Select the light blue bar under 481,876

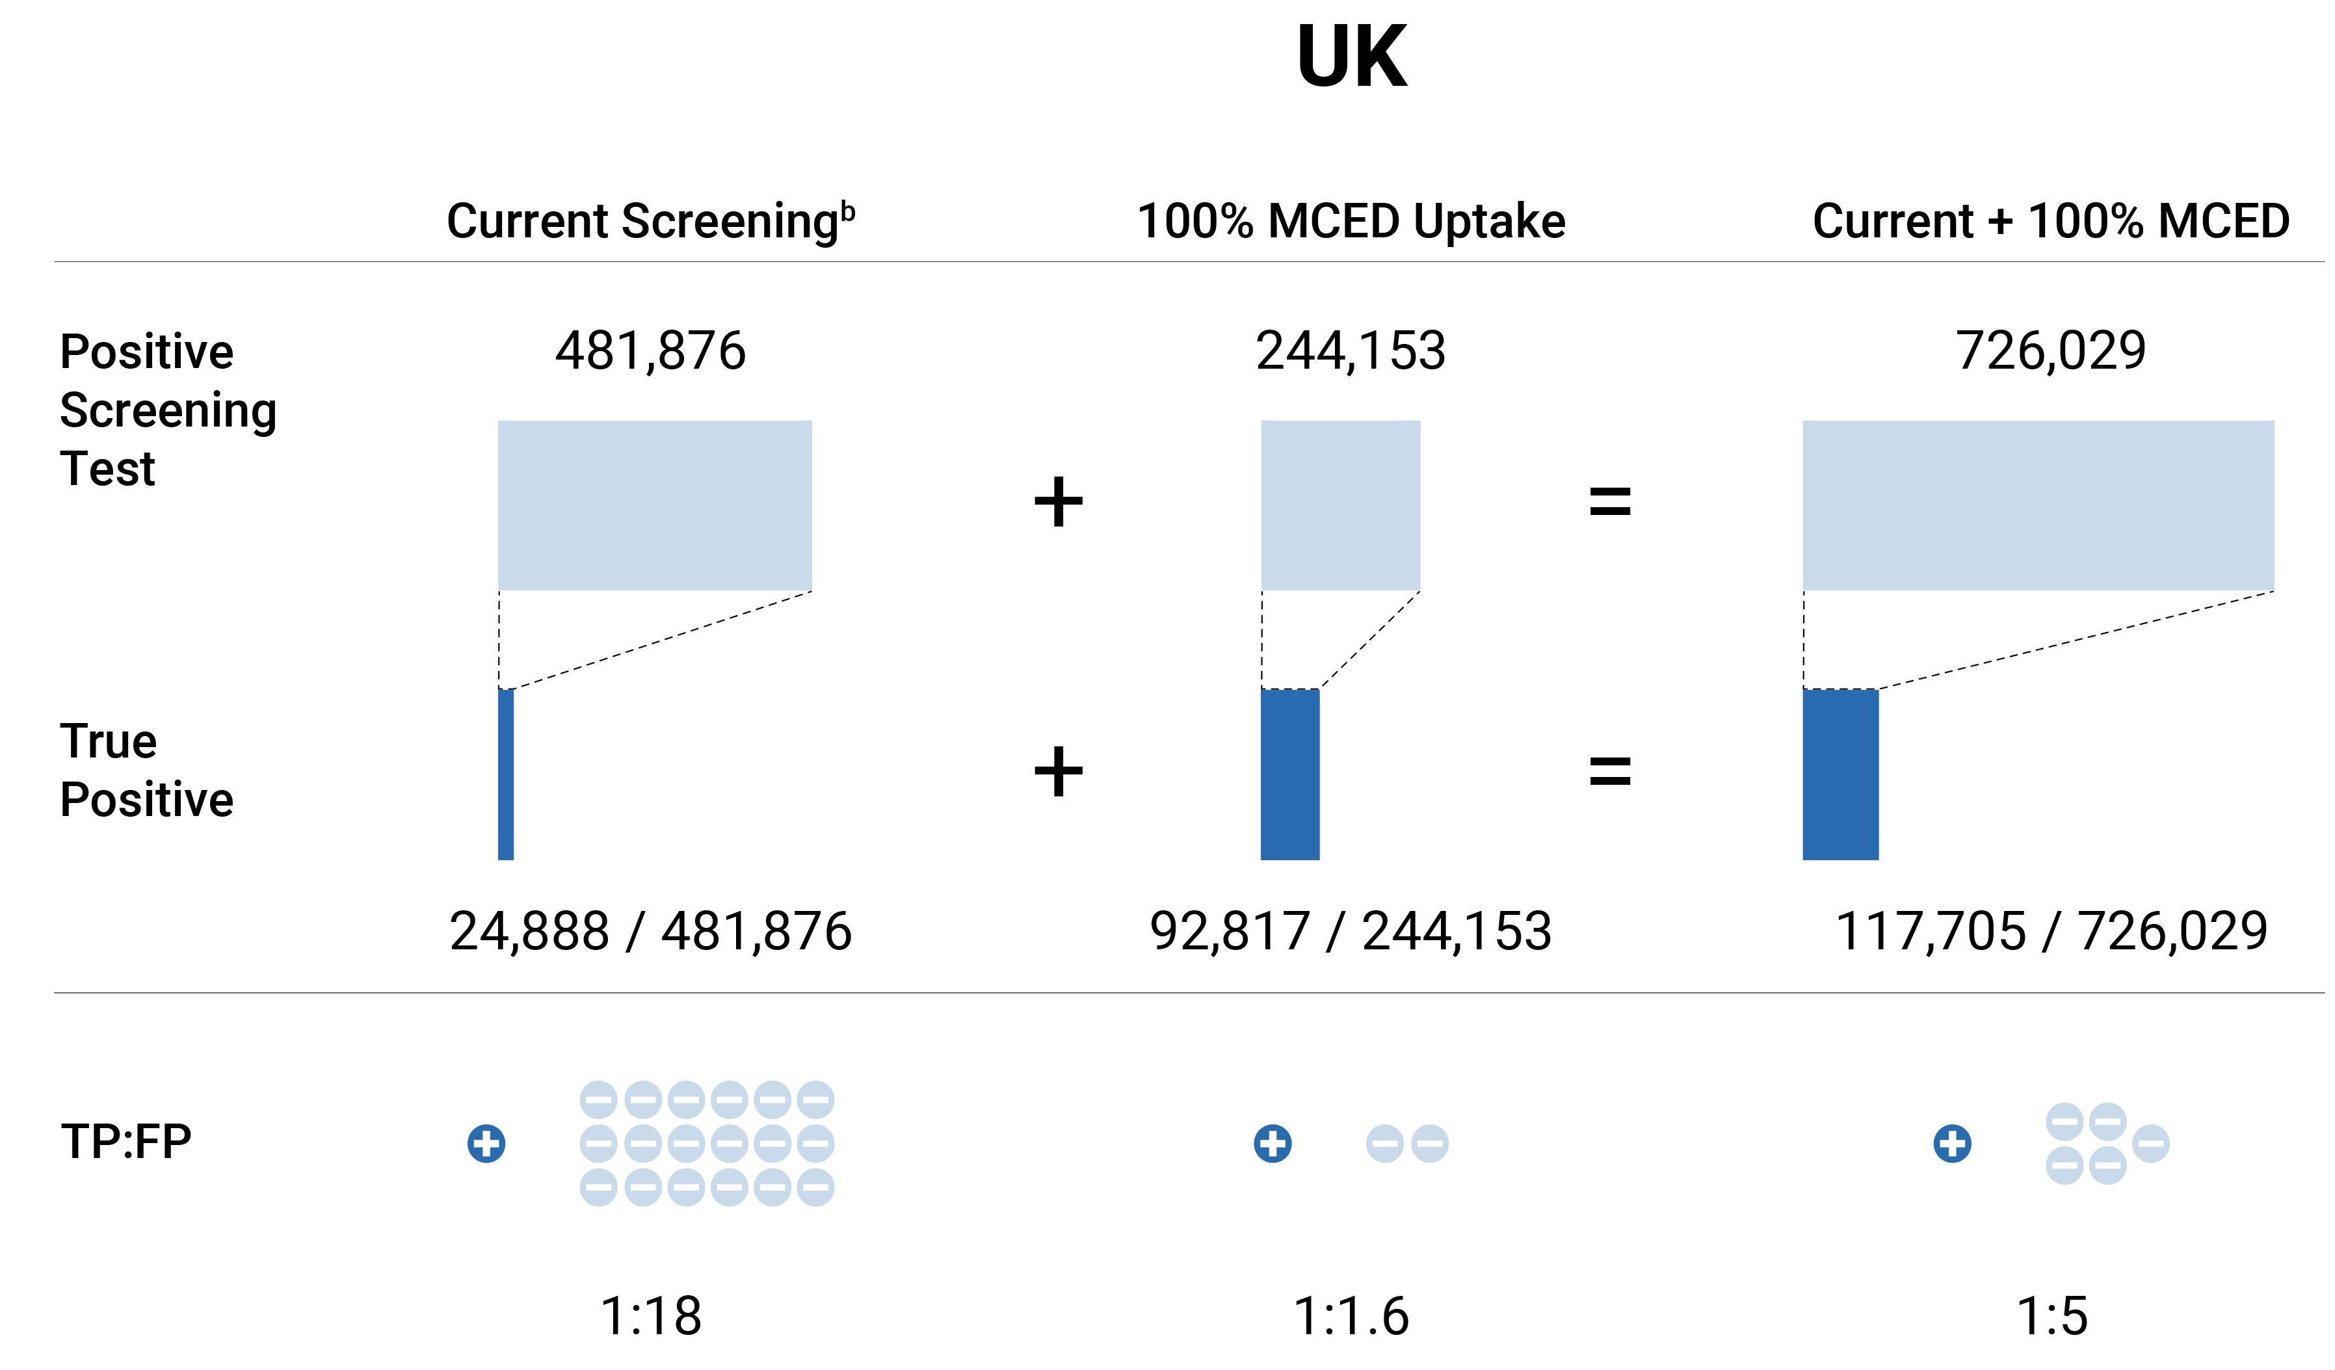pyautogui.click(x=654, y=505)
